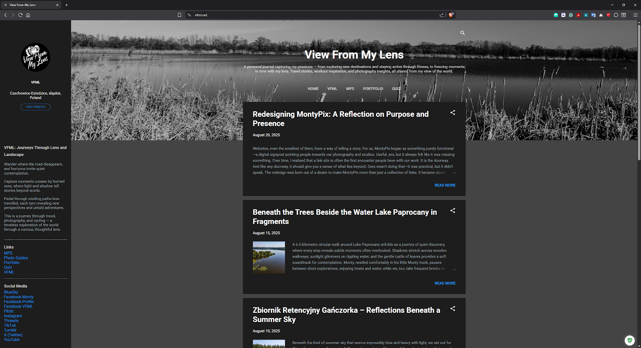The width and height of the screenshot is (641, 348).
Task: Open a new browser tab with plus
Action: point(67,5)
